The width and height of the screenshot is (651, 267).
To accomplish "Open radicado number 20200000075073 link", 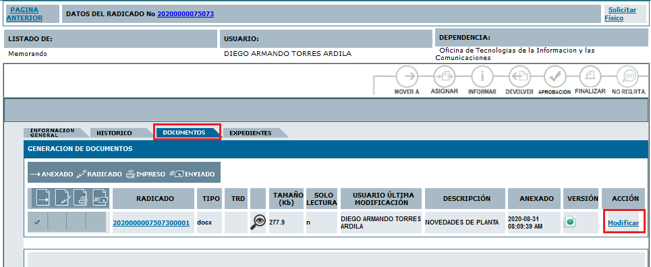I will [x=186, y=14].
